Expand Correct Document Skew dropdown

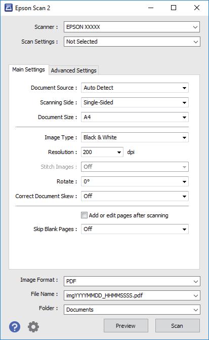[x=135, y=196]
